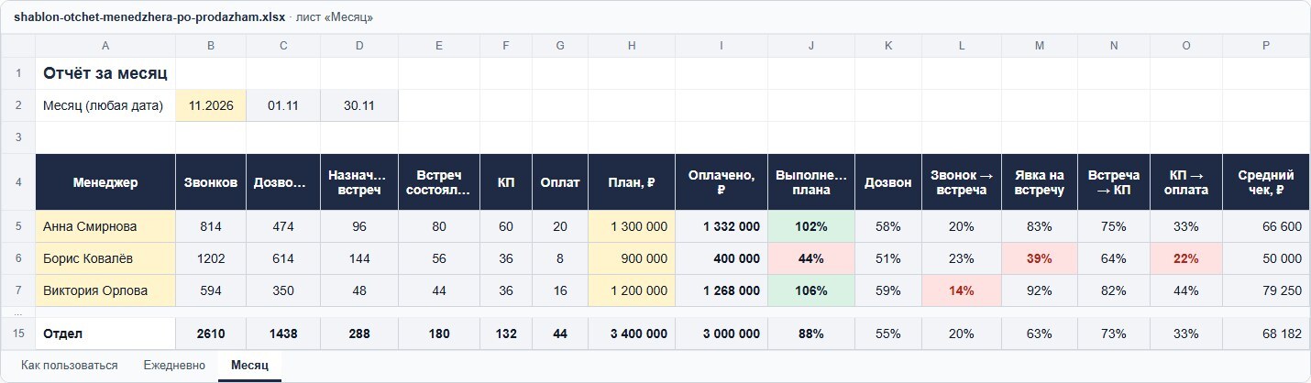Viewport: 1311px width, 383px height.
Task: Open the "Ежедневно" sheet tab
Action: point(174,365)
